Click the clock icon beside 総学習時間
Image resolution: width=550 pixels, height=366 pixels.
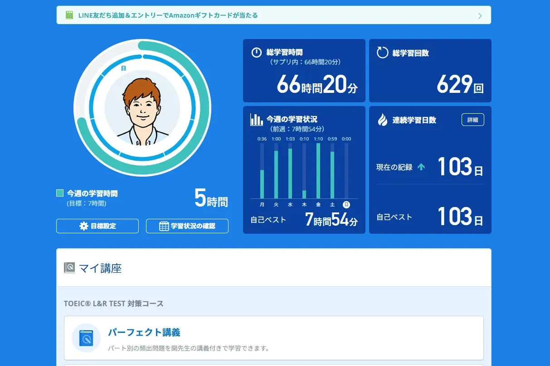pos(256,53)
